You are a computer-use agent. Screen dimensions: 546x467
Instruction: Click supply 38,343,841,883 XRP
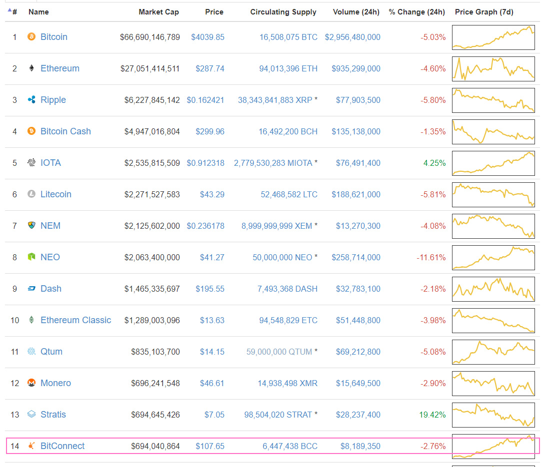pos(275,100)
